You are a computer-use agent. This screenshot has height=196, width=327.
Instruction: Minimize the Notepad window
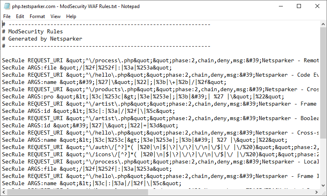pyautogui.click(x=280, y=6)
